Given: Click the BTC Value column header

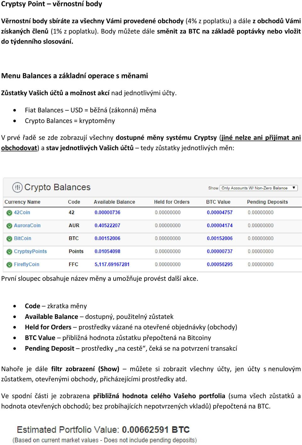Looking at the screenshot, I should [x=218, y=202].
